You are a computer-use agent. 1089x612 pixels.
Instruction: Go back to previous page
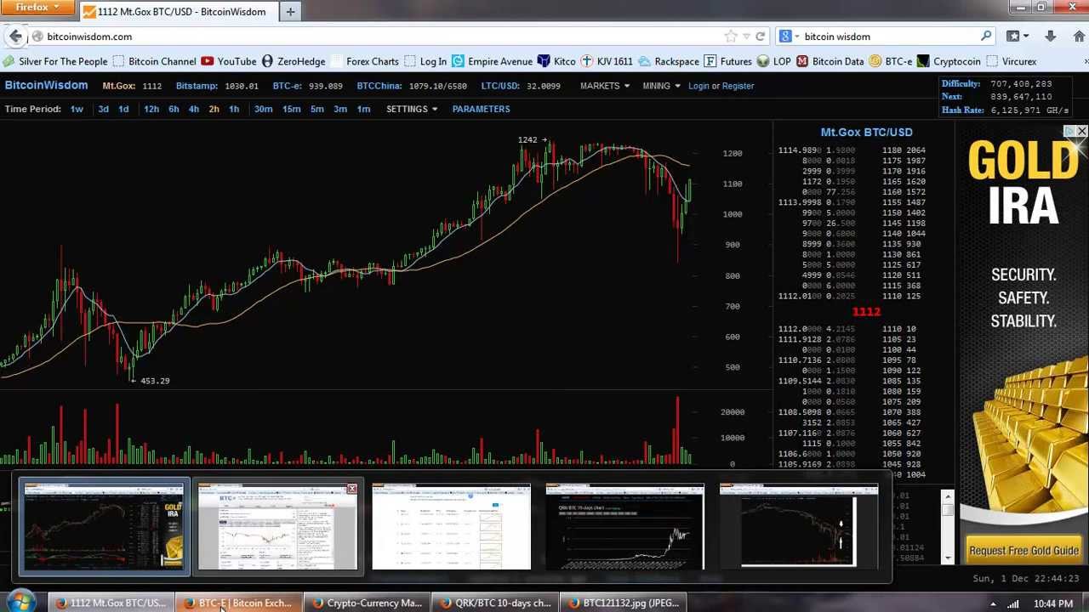coord(15,37)
